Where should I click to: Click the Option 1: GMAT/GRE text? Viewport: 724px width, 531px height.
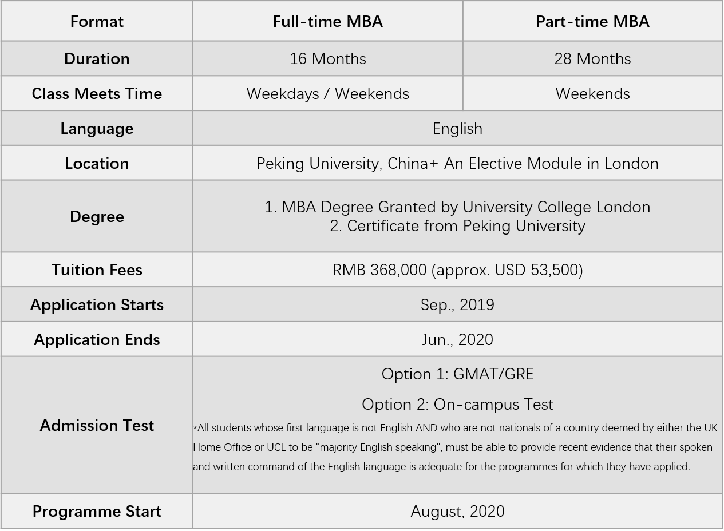click(457, 374)
